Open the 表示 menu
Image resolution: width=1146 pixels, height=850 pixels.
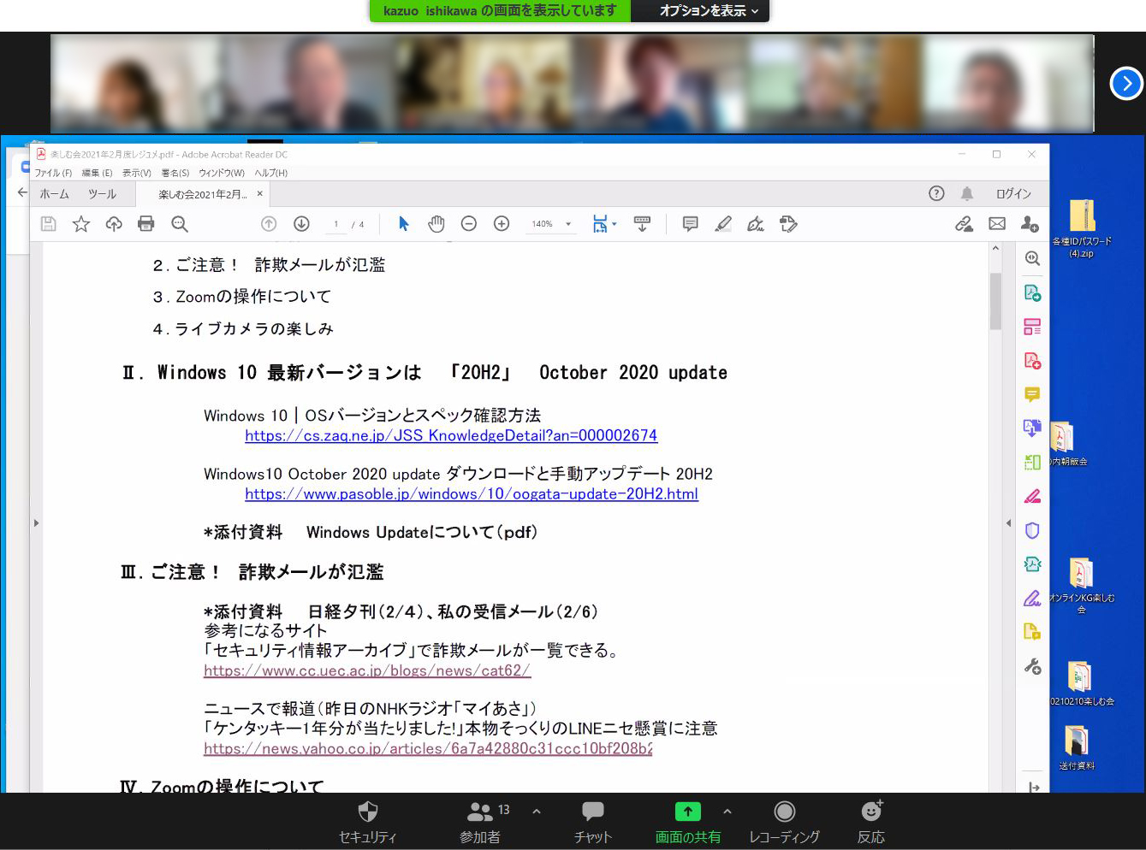click(x=136, y=173)
